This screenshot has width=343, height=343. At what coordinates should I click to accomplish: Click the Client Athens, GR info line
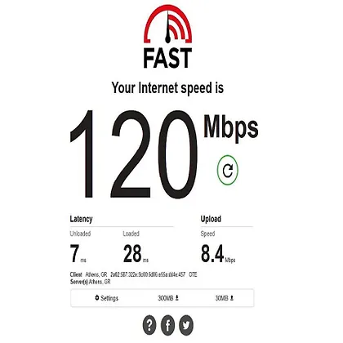pos(133,274)
